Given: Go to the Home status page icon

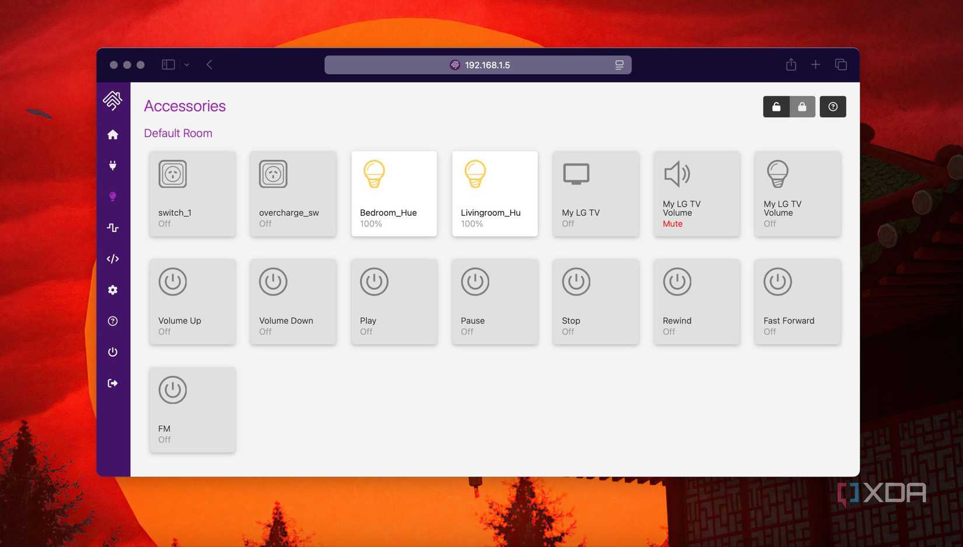Looking at the screenshot, I should (113, 135).
